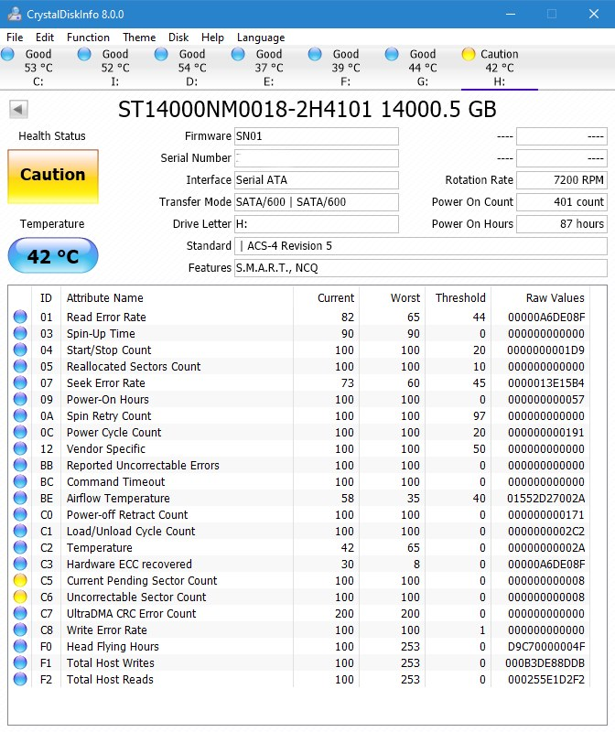This screenshot has width=615, height=732.
Task: Click the Firmware field SN01
Action: (316, 136)
